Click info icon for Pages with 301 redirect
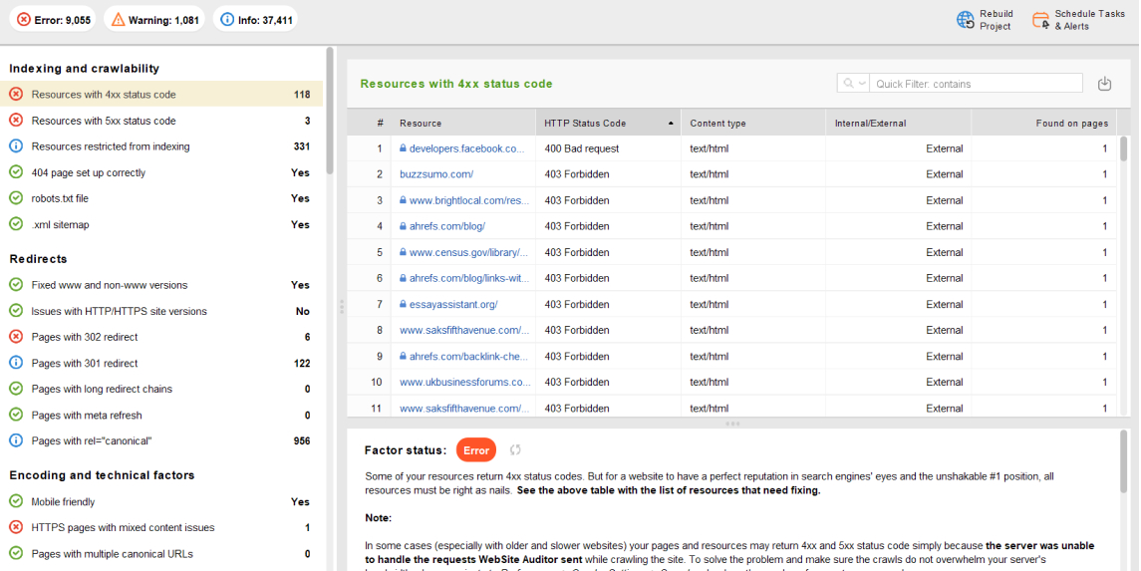The width and height of the screenshot is (1141, 571). coord(16,363)
